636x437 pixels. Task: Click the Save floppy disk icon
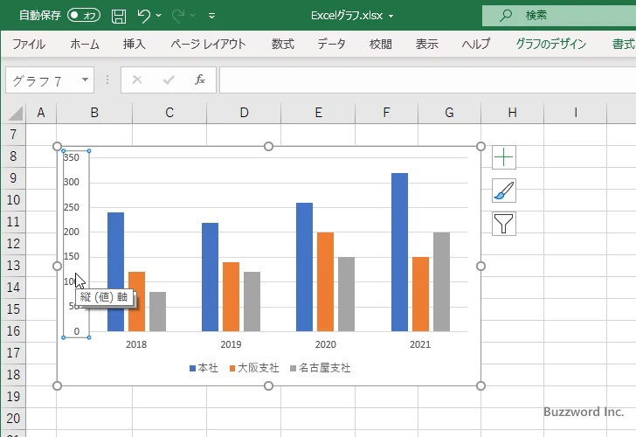[x=119, y=16]
